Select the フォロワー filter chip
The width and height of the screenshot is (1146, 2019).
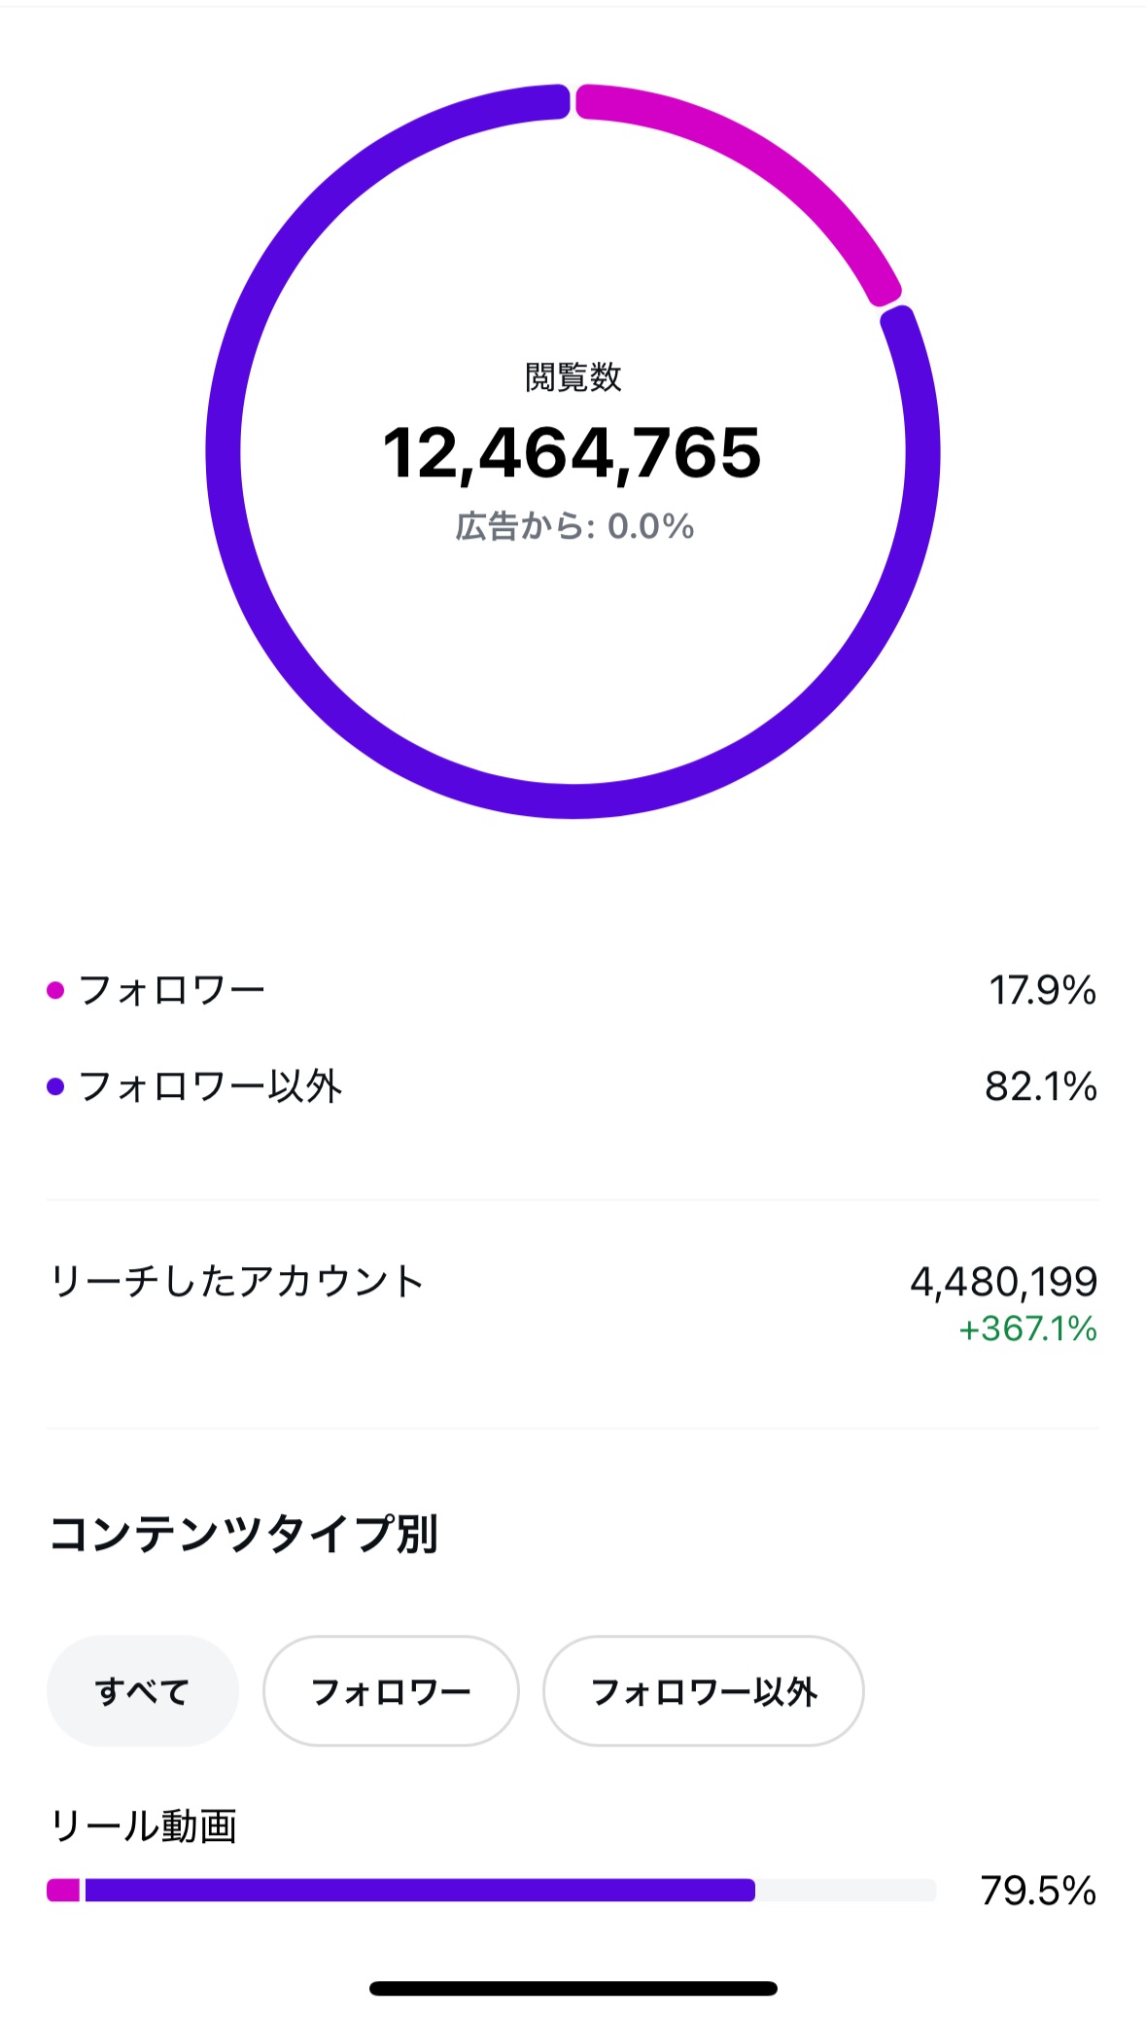pos(391,1691)
